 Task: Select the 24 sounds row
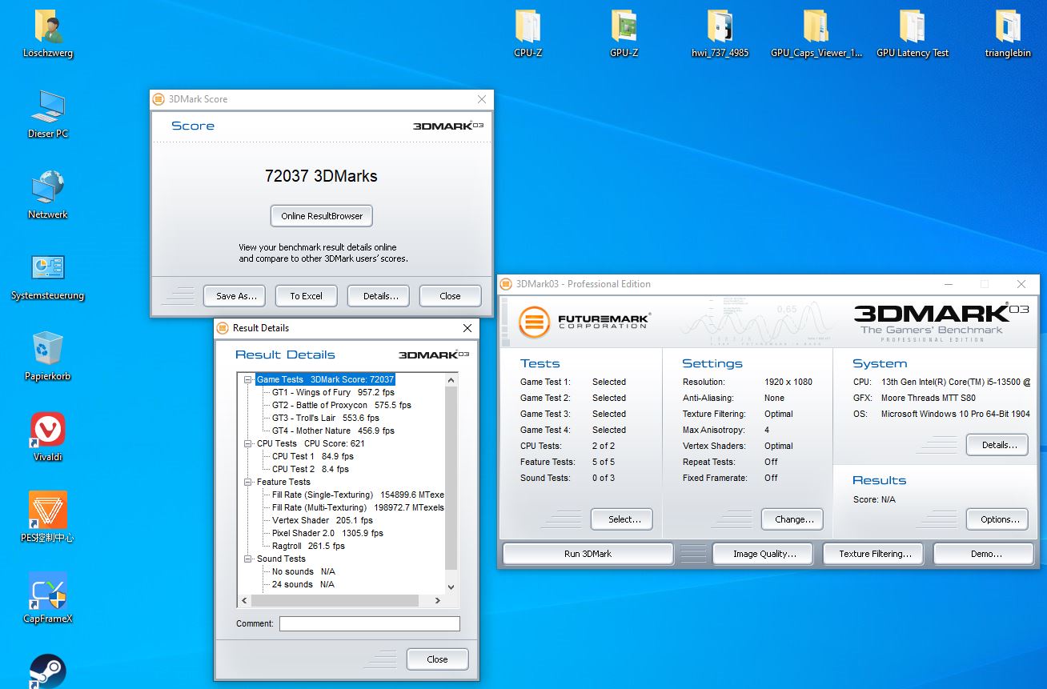(303, 584)
